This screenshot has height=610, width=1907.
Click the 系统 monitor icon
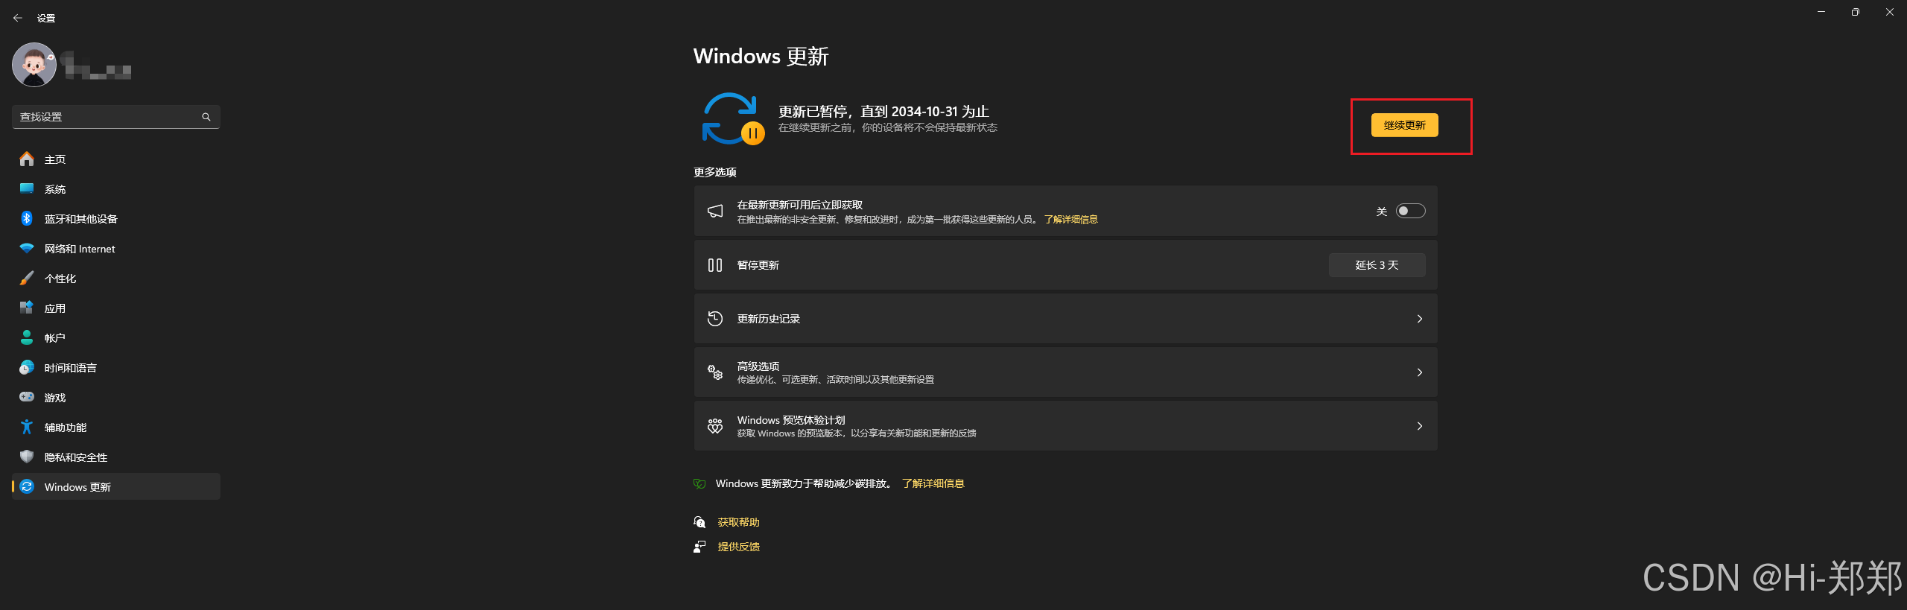click(27, 188)
